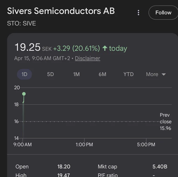
Task: Click the Sivers Semiconductors AB title
Action: click(61, 11)
